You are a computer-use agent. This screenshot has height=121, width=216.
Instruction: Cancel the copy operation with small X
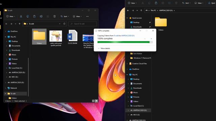click(151, 39)
